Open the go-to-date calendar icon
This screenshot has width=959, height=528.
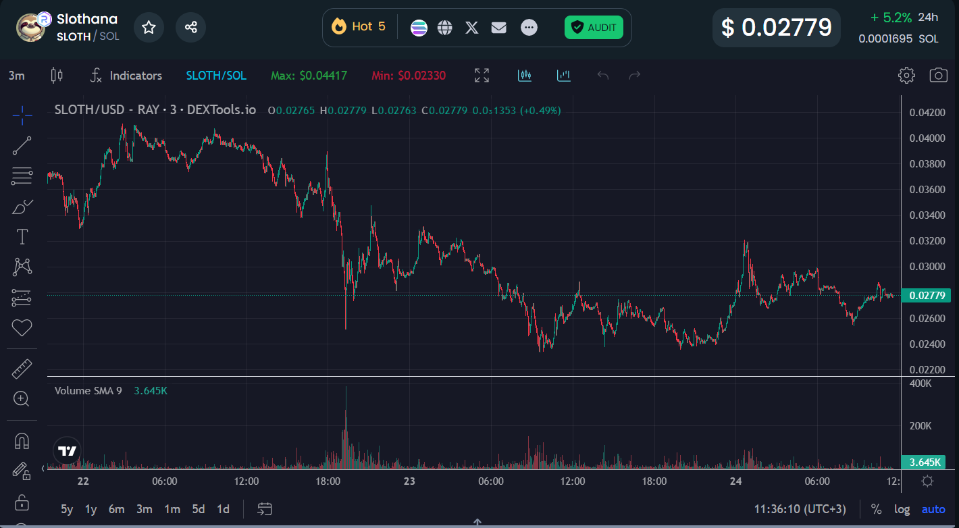coord(264,509)
